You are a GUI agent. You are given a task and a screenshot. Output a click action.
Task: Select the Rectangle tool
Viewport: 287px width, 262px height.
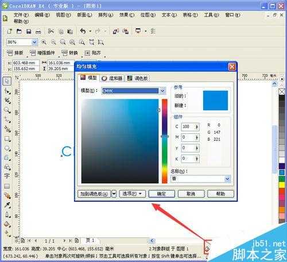[7, 139]
